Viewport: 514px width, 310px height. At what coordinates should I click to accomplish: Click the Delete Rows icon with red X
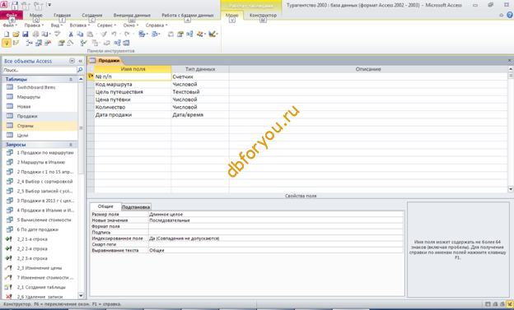[48, 43]
